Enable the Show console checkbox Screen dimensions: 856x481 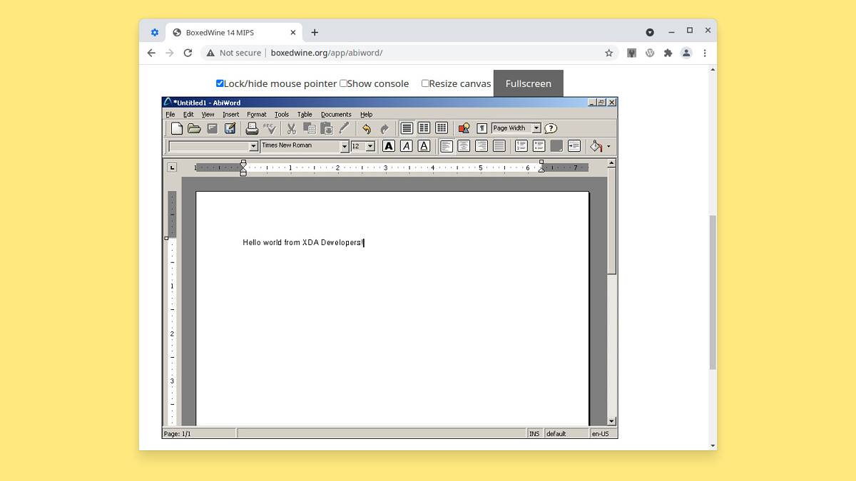click(x=343, y=83)
